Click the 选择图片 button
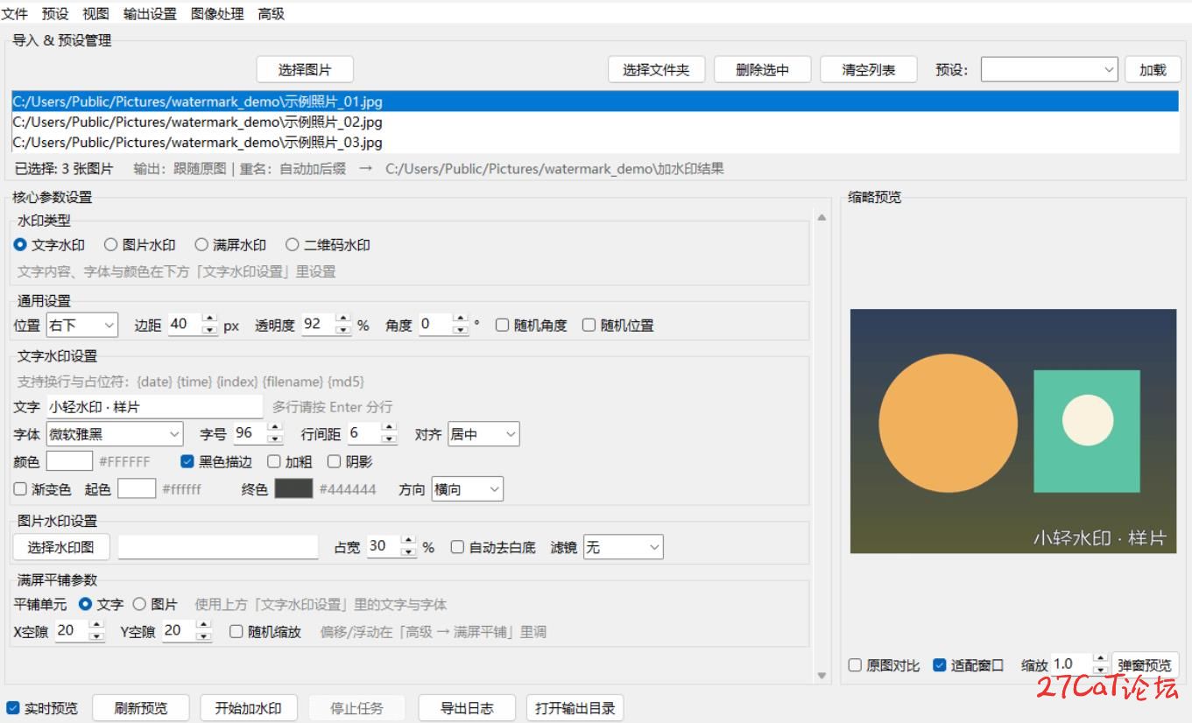Image resolution: width=1192 pixels, height=723 pixels. pos(305,70)
